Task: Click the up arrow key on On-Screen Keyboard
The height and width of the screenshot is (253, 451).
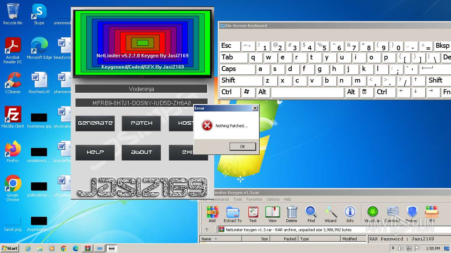Action: tap(419, 81)
